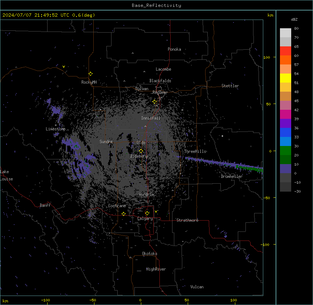Click the yellow diamond marker above Calgary
The image size is (313, 305).
[x=147, y=213]
